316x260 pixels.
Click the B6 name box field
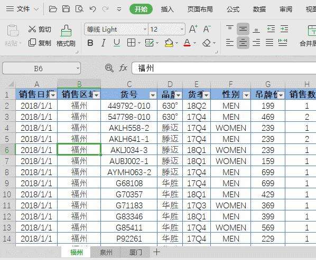point(41,69)
